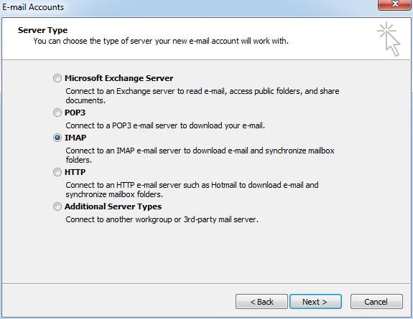The image size is (413, 319).
Task: Click the POP3 option label
Action: pos(75,113)
